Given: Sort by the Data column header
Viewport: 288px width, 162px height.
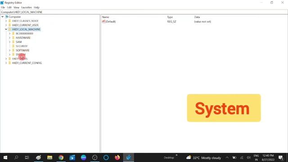Looking at the screenshot, I should (197, 17).
